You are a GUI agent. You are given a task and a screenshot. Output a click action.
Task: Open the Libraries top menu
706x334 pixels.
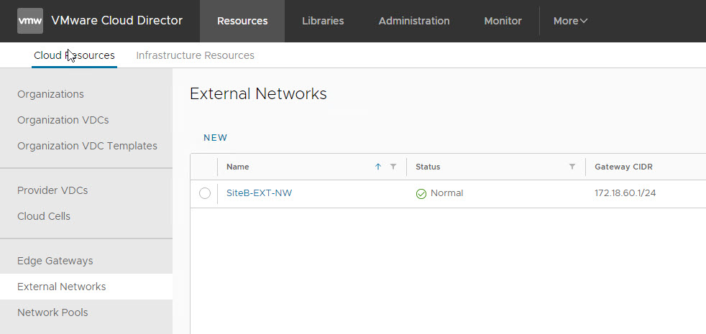tap(323, 21)
